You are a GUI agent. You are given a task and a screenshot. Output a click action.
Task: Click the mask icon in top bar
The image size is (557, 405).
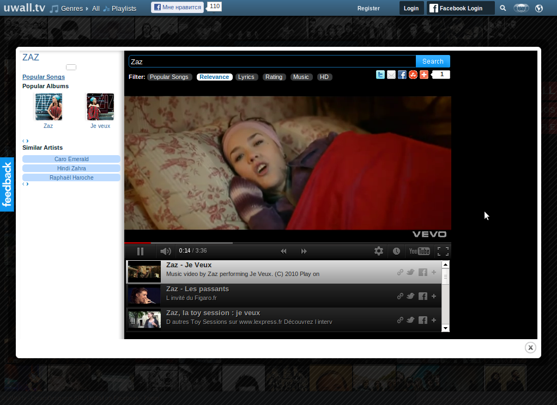521,8
